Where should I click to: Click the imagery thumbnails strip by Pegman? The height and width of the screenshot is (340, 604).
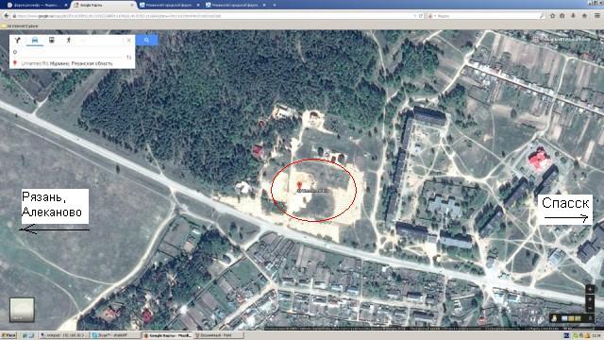pyautogui.click(x=572, y=318)
